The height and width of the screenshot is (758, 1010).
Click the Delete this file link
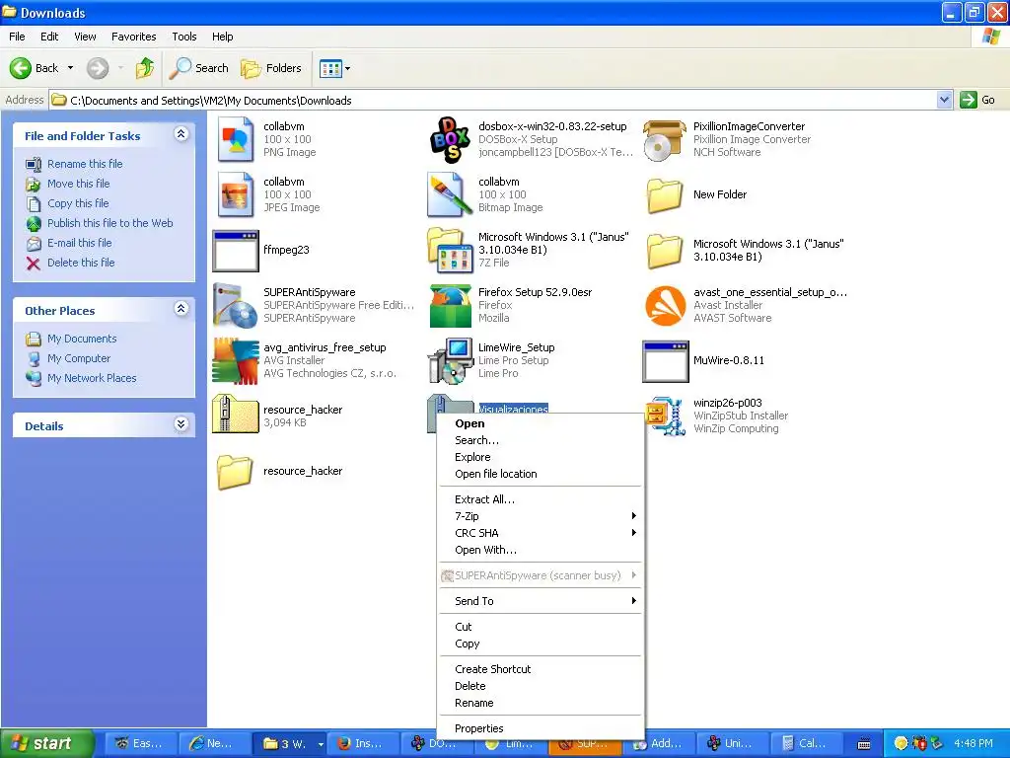(x=81, y=263)
